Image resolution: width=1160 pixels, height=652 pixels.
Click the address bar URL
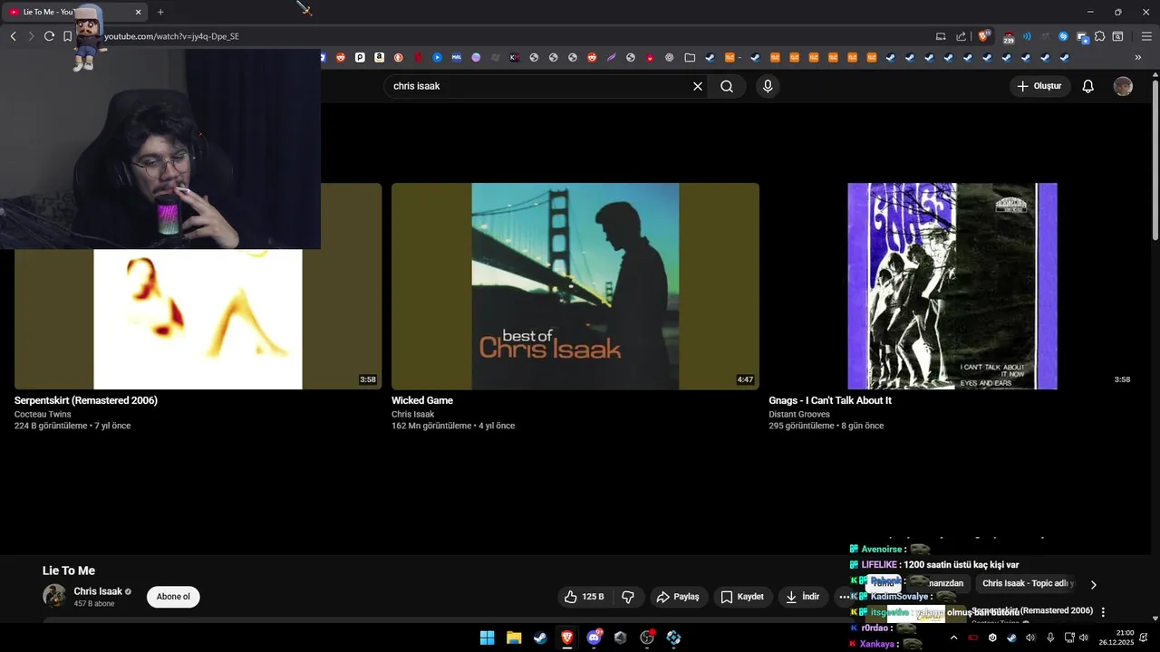(171, 36)
